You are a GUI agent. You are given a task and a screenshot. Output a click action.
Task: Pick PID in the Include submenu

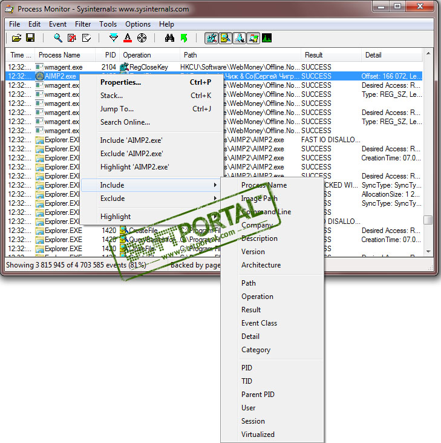pyautogui.click(x=272, y=367)
